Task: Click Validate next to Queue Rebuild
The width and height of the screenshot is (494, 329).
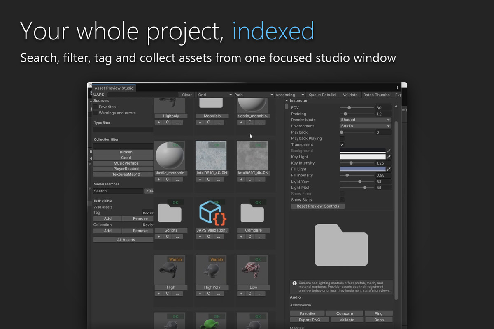Action: [350, 95]
